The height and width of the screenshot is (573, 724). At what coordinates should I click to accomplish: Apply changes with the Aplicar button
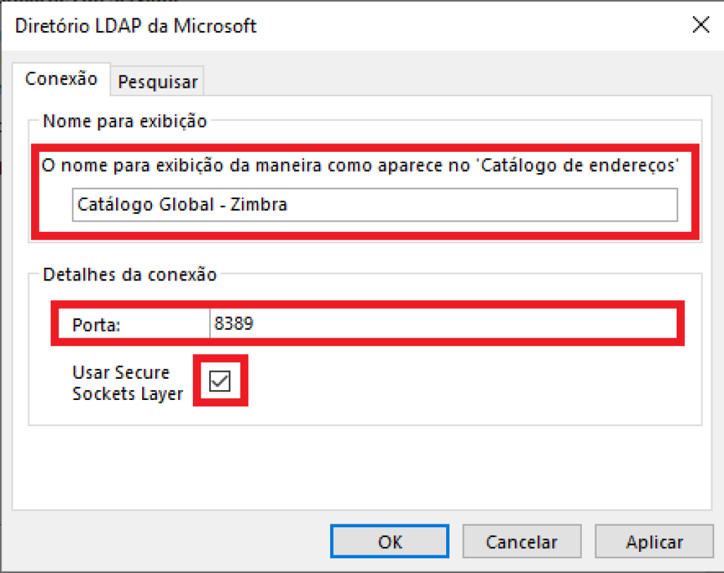654,542
